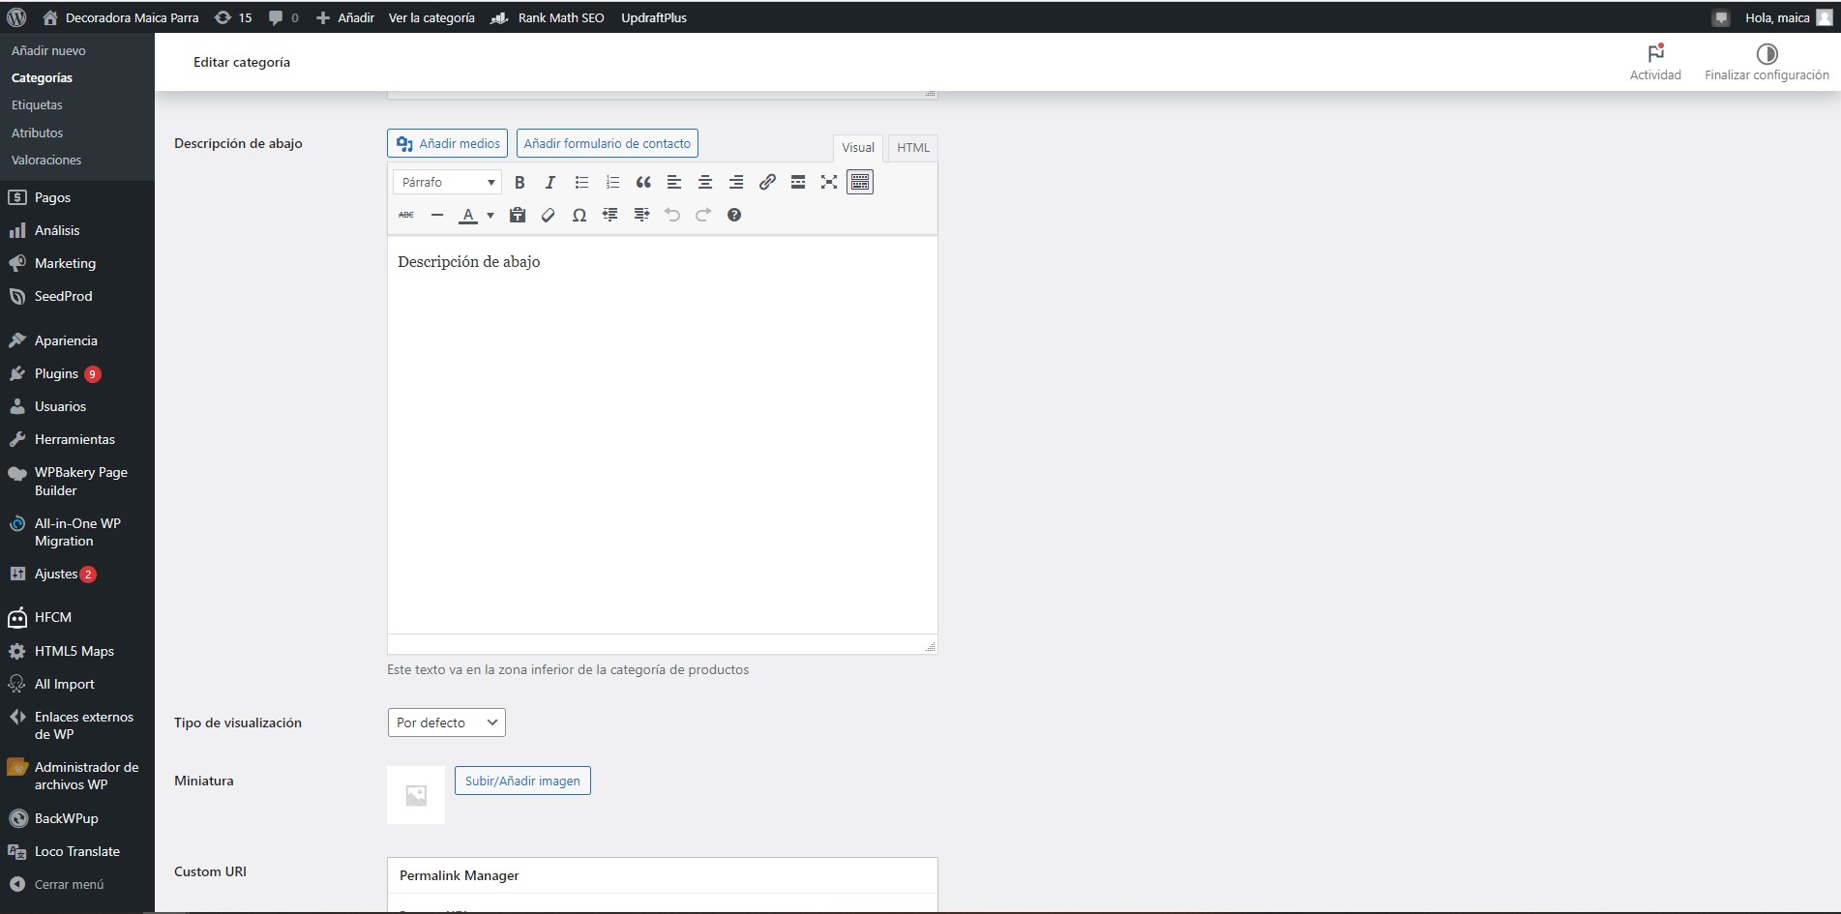This screenshot has width=1841, height=914.
Task: Open Etiquetas in the sidebar menu
Action: pyautogui.click(x=37, y=104)
